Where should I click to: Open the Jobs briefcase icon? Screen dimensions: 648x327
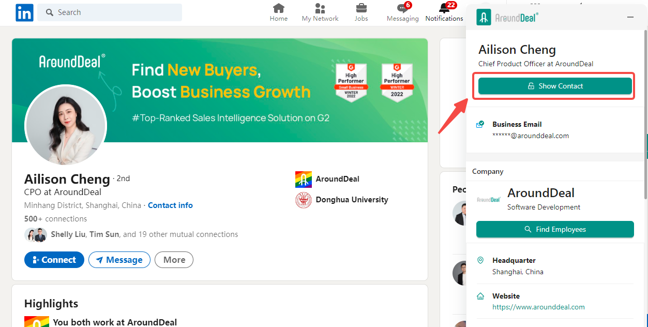click(x=361, y=9)
